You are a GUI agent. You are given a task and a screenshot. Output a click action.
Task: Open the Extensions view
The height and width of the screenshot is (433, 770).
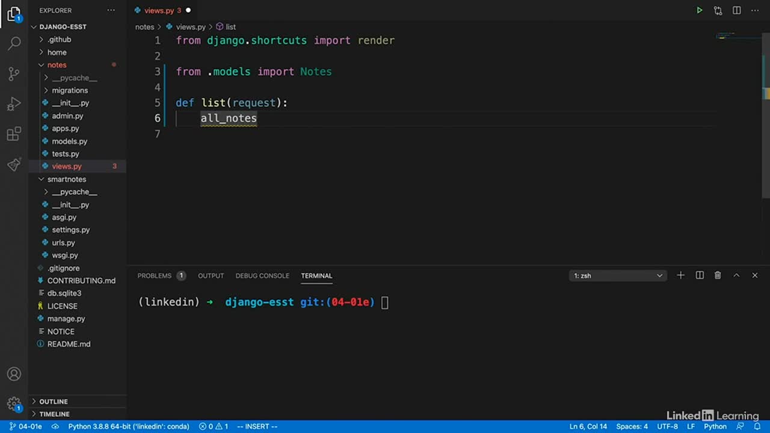coord(14,134)
